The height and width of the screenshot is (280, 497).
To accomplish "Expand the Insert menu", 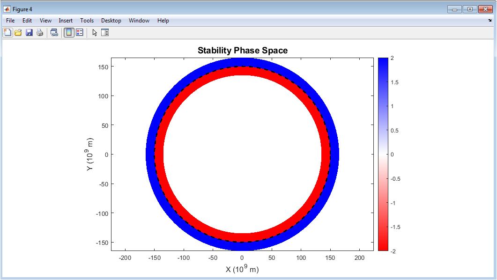I will coord(66,21).
